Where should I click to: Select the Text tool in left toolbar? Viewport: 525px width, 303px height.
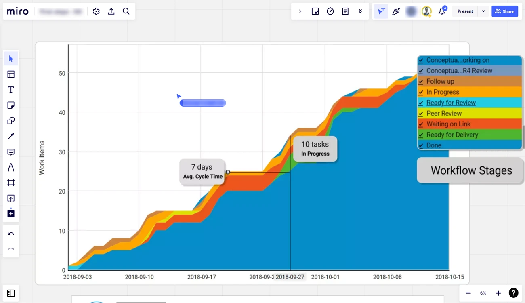coord(11,90)
